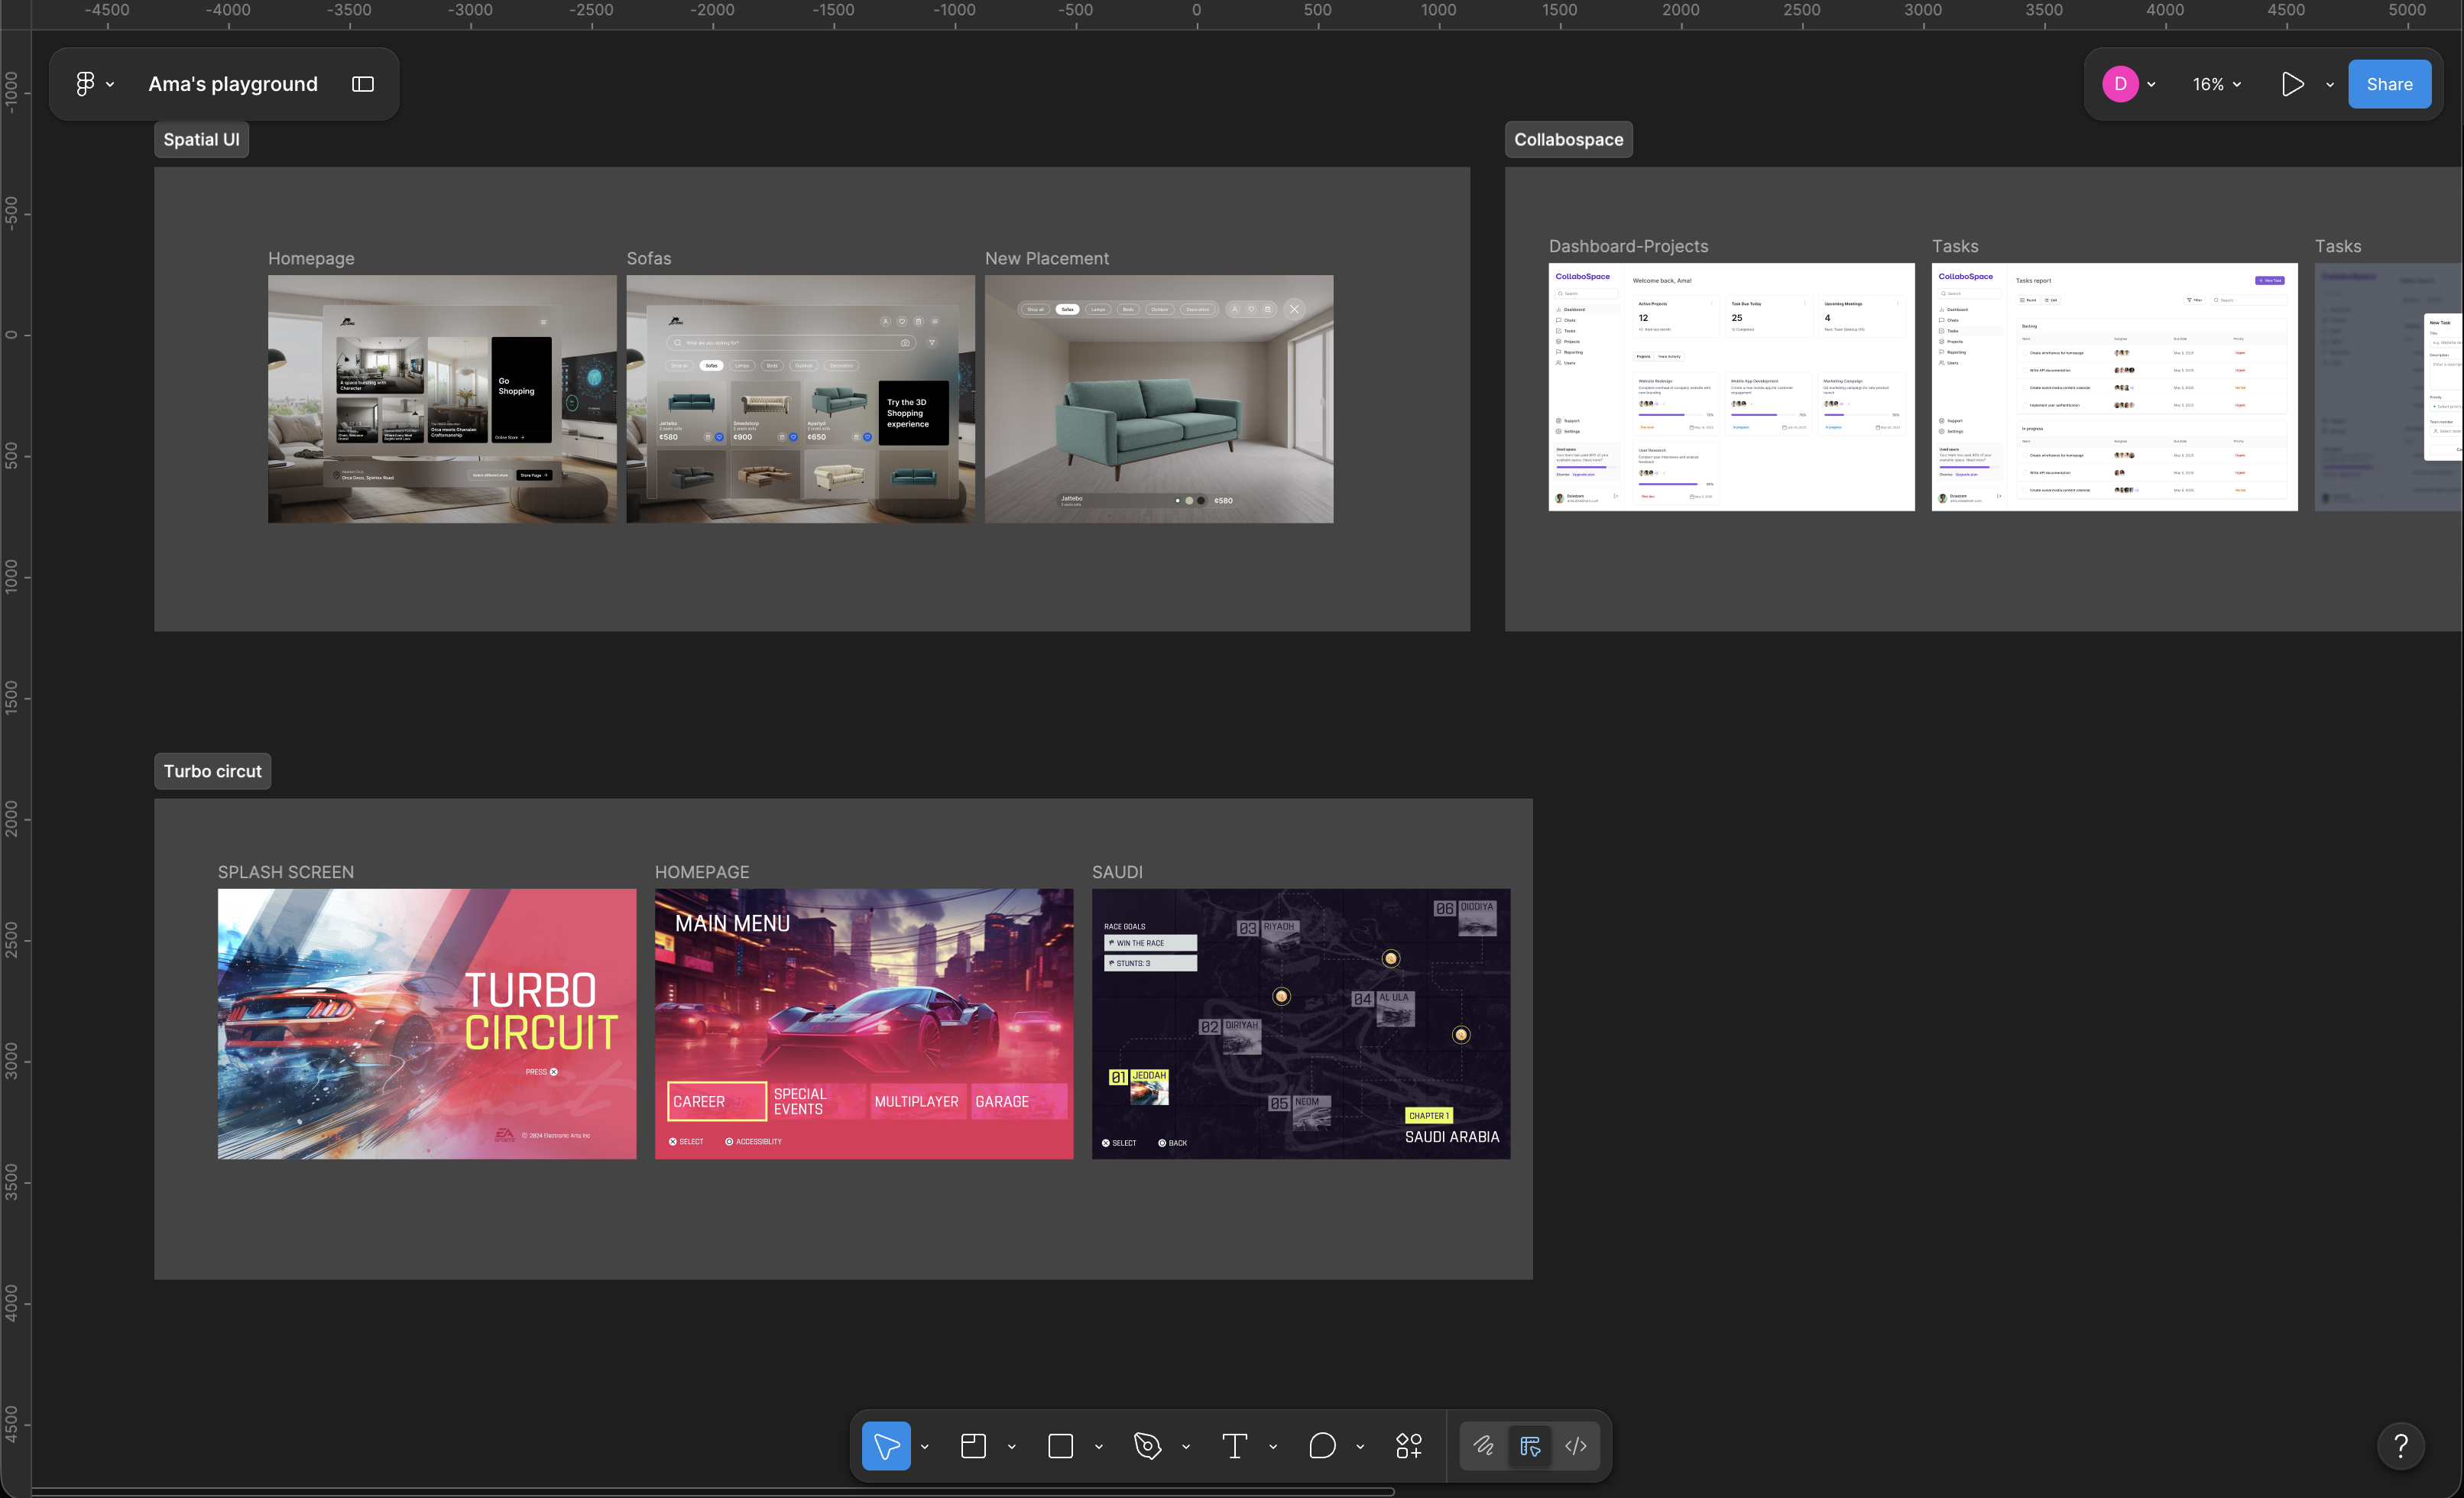The image size is (2464, 1498).
Task: Click Try the 3D Shopping experience card
Action: [x=913, y=413]
